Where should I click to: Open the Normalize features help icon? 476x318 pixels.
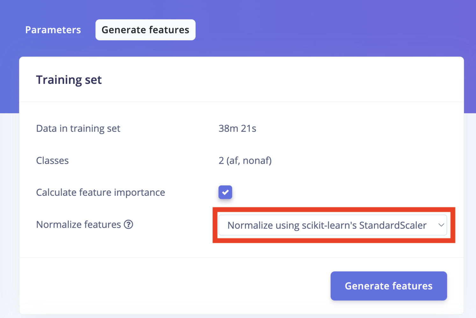128,225
